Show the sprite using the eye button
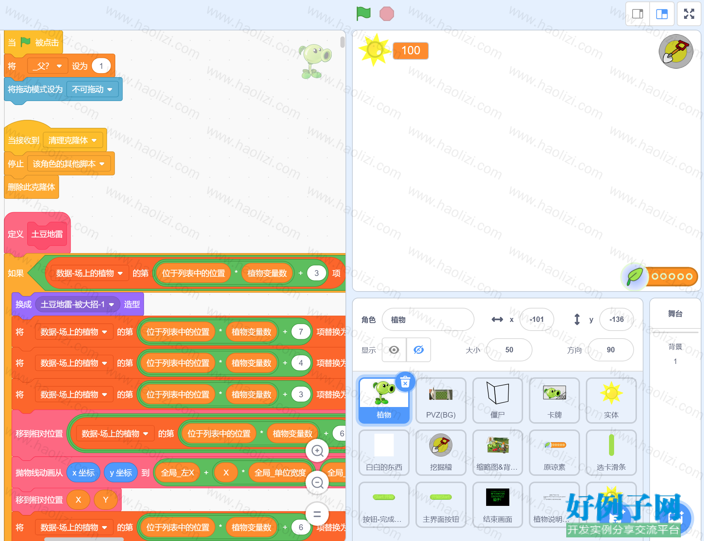Image resolution: width=704 pixels, height=541 pixels. tap(394, 350)
